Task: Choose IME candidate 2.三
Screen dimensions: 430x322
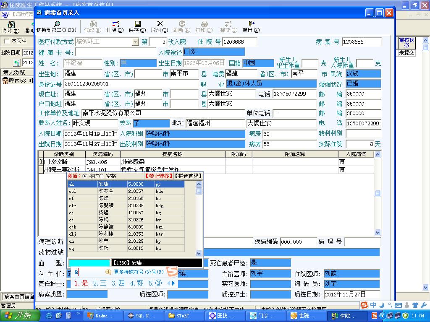Action: (x=100, y=283)
